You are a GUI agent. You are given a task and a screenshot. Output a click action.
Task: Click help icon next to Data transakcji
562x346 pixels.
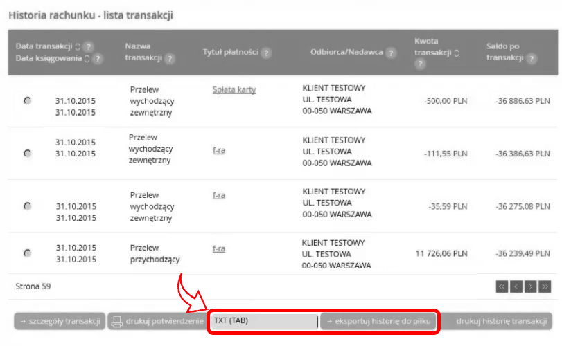point(89,46)
